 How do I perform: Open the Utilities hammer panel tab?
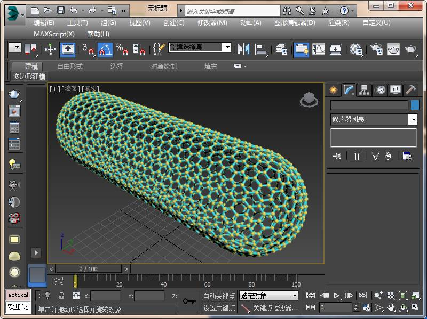point(410,90)
